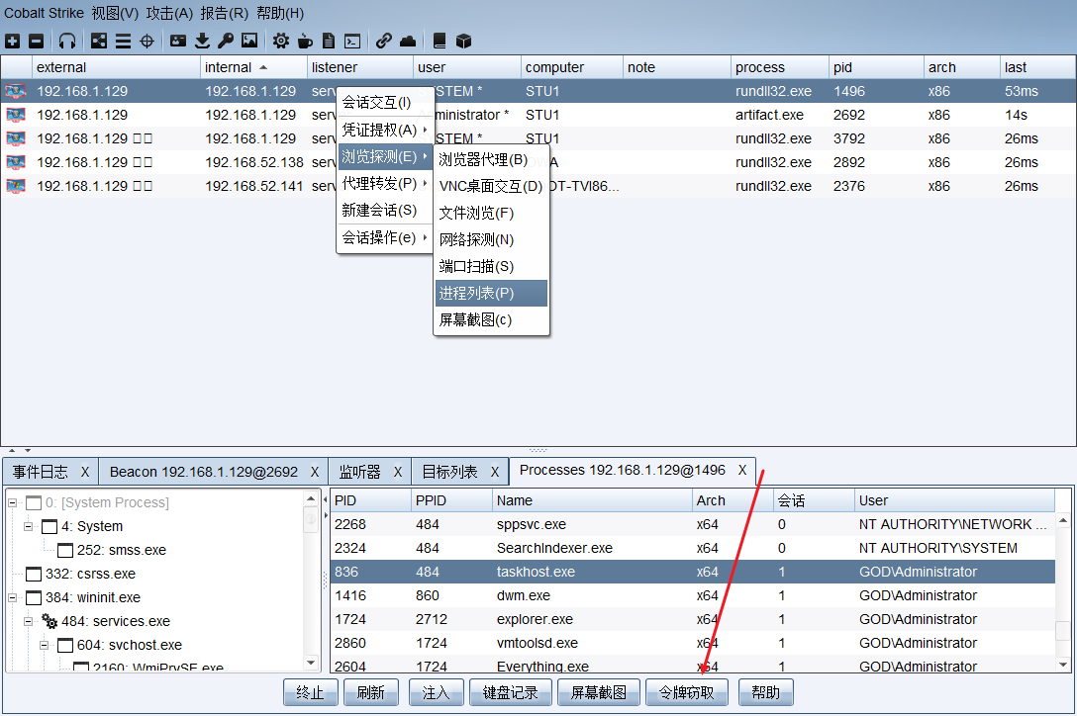Viewport: 1077px width, 716px height.
Task: Expand 凭证提权(A) submenu in context menu
Action: coord(385,130)
